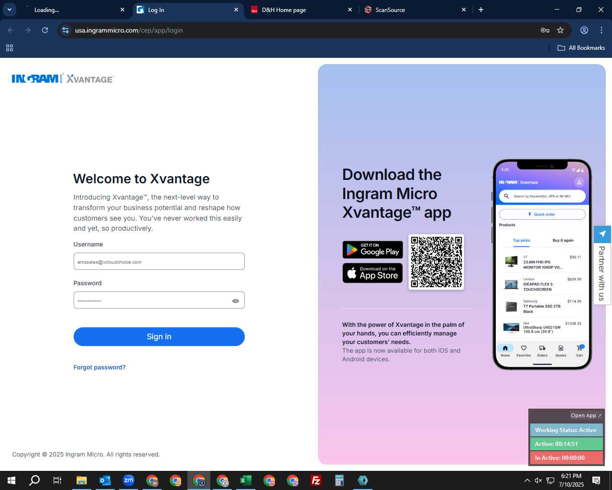This screenshot has height=490, width=612.
Task: Click the Working Status: Active bar
Action: [566, 430]
